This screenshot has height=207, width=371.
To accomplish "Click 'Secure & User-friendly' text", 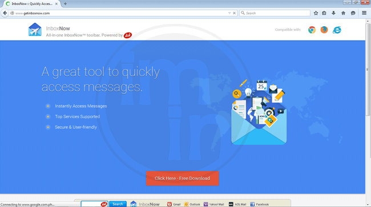I will (76, 127).
